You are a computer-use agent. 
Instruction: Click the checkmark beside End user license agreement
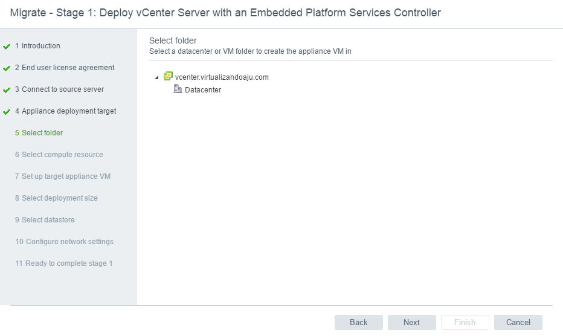pyautogui.click(x=7, y=68)
